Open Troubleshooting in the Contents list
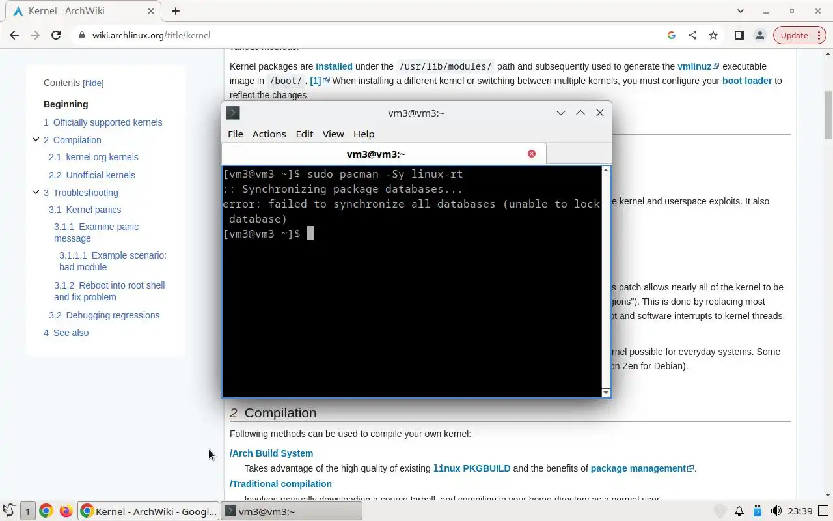This screenshot has height=521, width=833. point(81,193)
